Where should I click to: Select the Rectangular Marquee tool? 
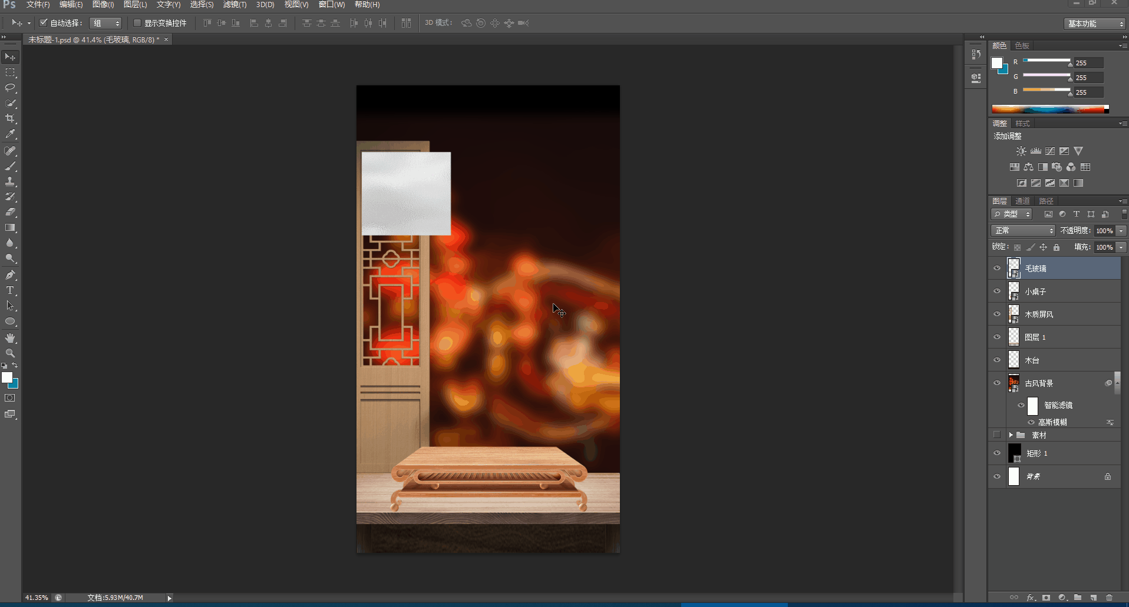(10, 72)
